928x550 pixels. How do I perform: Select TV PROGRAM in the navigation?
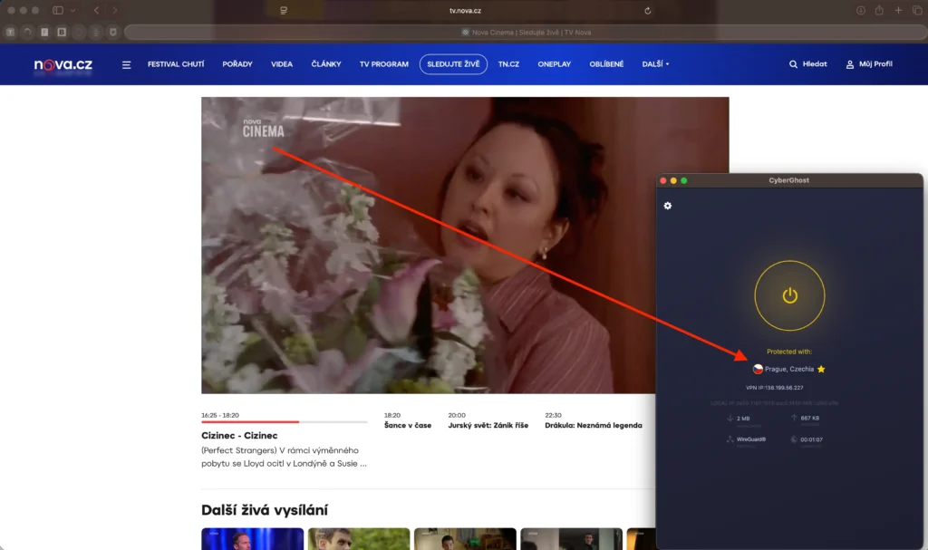tap(383, 63)
